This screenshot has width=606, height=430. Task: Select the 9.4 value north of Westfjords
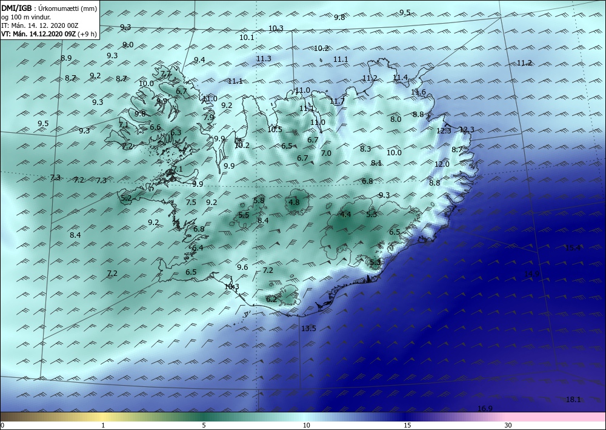coord(199,59)
